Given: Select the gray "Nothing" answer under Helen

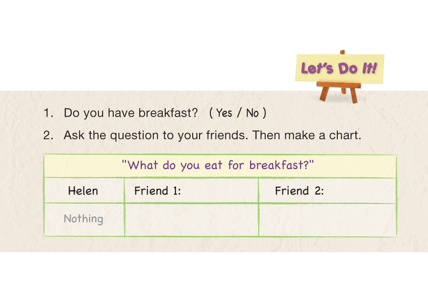Looking at the screenshot, I should pos(83,219).
